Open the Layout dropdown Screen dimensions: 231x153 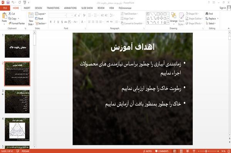(x=41, y=14)
